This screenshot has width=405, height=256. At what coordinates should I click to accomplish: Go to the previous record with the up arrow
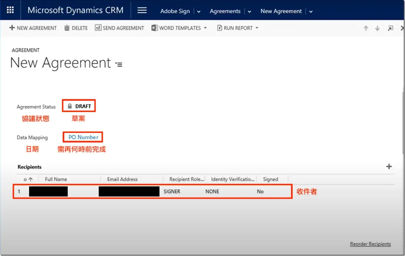coord(366,28)
